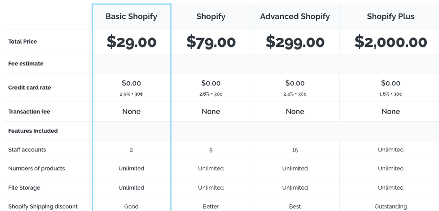The width and height of the screenshot is (439, 211).
Task: Click the Numbers of products label
Action: [x=37, y=169]
